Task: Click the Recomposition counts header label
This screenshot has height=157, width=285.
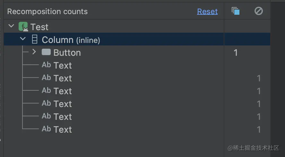Action: tap(47, 12)
